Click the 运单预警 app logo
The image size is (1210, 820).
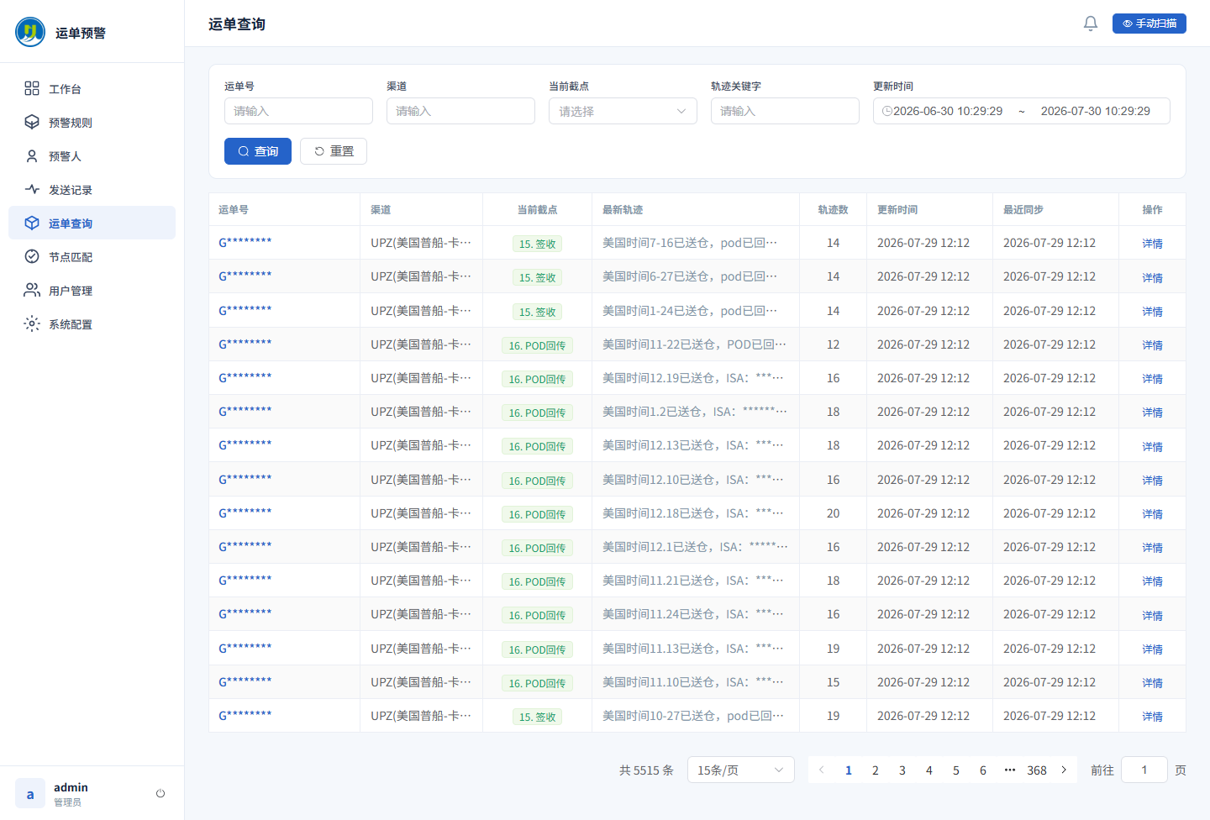30,32
